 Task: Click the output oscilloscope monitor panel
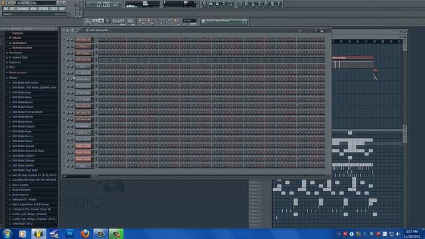(143, 4)
